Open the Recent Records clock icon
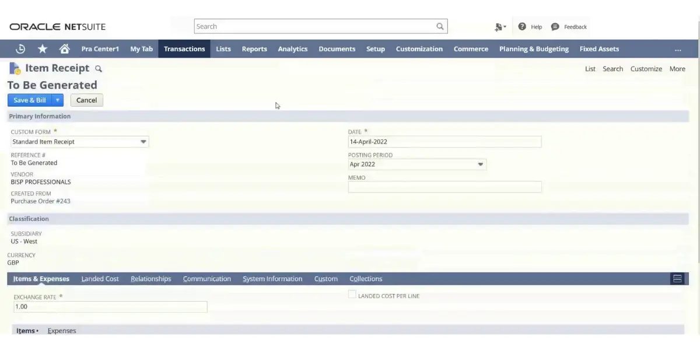The image size is (700, 350). [x=20, y=49]
